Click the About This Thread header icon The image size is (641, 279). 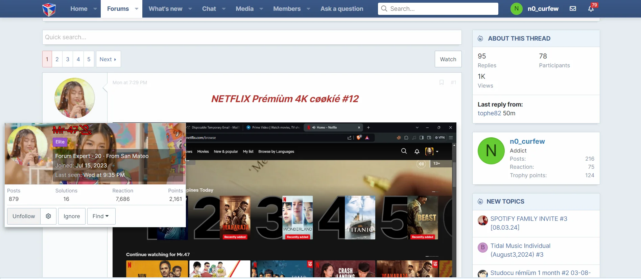tap(480, 39)
